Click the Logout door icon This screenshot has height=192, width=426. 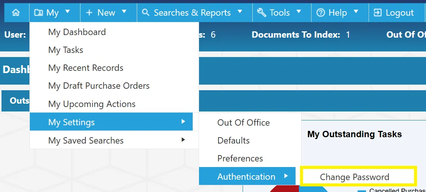(378, 13)
